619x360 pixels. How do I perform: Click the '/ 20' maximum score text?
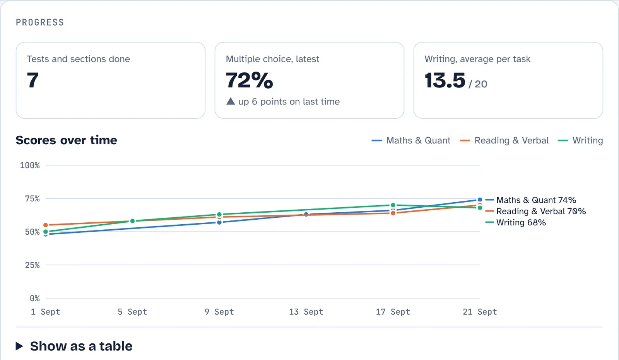click(x=478, y=84)
